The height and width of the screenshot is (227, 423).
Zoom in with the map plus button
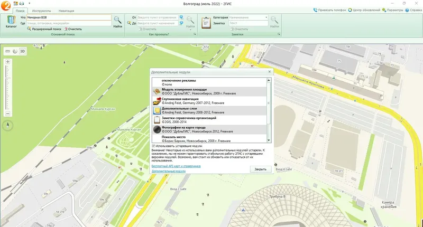coord(7,62)
